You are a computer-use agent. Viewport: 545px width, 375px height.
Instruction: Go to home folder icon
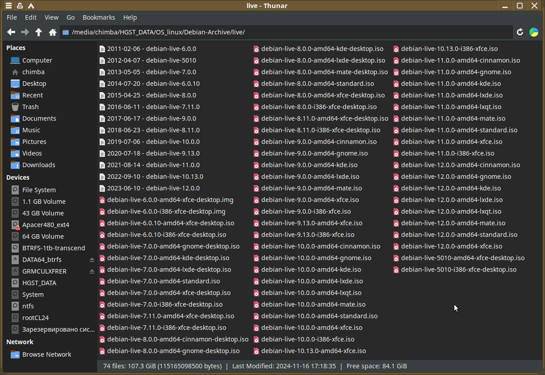tap(53, 32)
